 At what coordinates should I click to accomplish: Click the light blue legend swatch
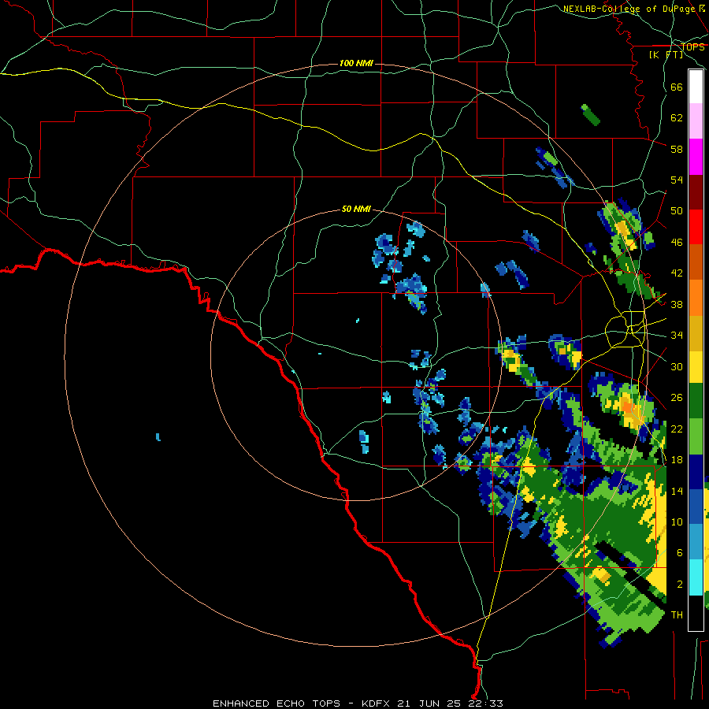[x=696, y=542]
